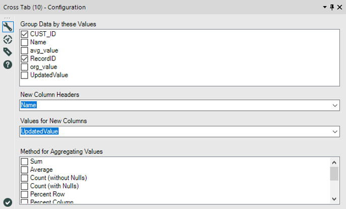The width and height of the screenshot is (346, 209).
Task: Enable the Sum aggregation method
Action: point(25,162)
